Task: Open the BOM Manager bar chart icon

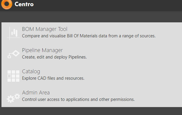Action: [13, 33]
